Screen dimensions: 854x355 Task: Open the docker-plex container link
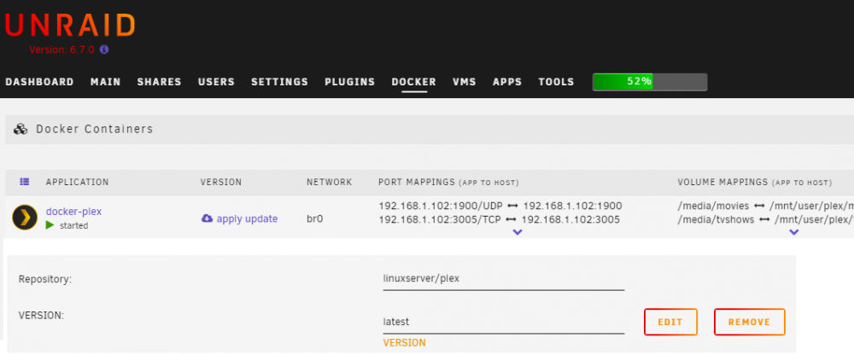tap(73, 212)
